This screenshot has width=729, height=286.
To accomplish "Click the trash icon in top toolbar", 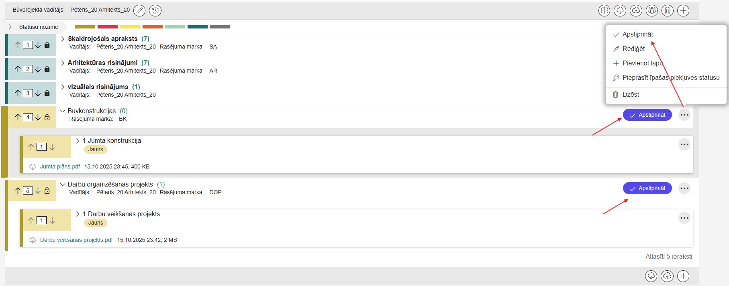I will click(668, 10).
